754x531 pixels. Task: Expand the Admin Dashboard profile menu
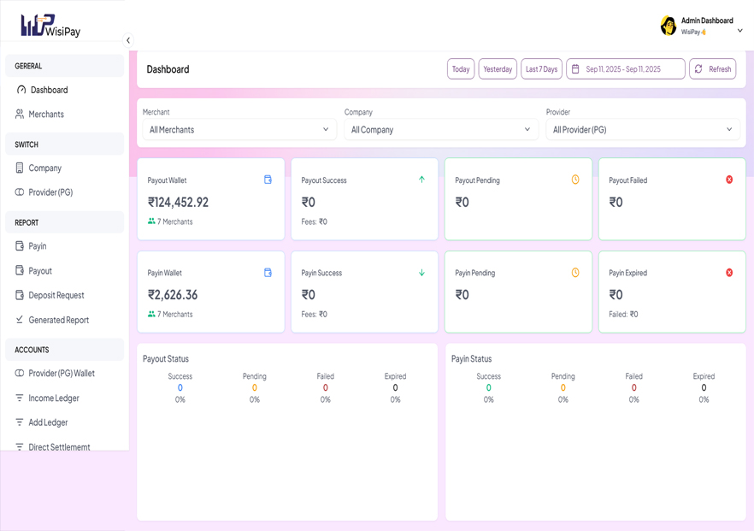point(740,30)
